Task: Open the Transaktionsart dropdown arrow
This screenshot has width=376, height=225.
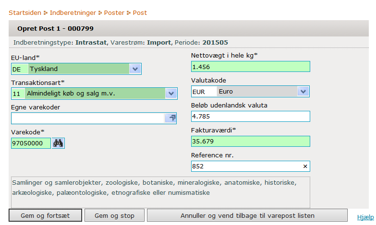Action: pyautogui.click(x=171, y=93)
